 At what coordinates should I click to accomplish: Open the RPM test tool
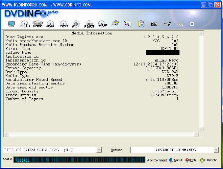pos(64,24)
